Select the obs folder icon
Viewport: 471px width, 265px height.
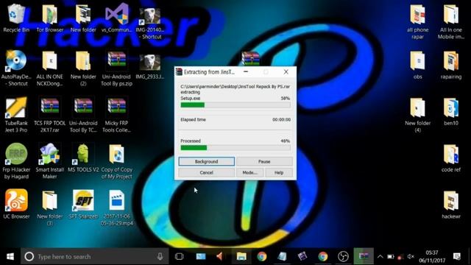[x=417, y=65]
